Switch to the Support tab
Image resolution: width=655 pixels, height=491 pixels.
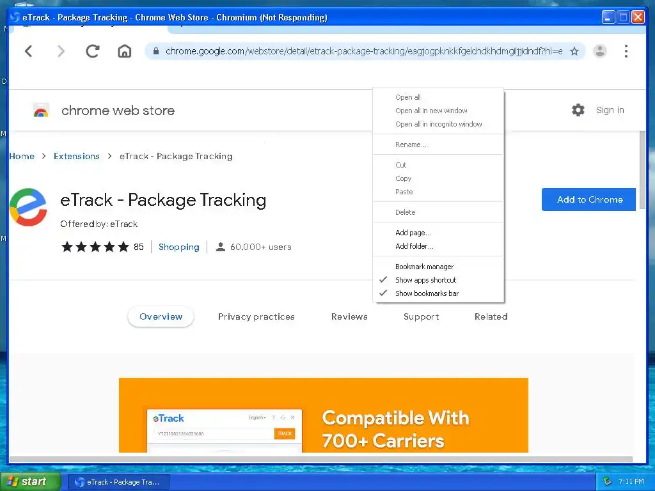[421, 316]
